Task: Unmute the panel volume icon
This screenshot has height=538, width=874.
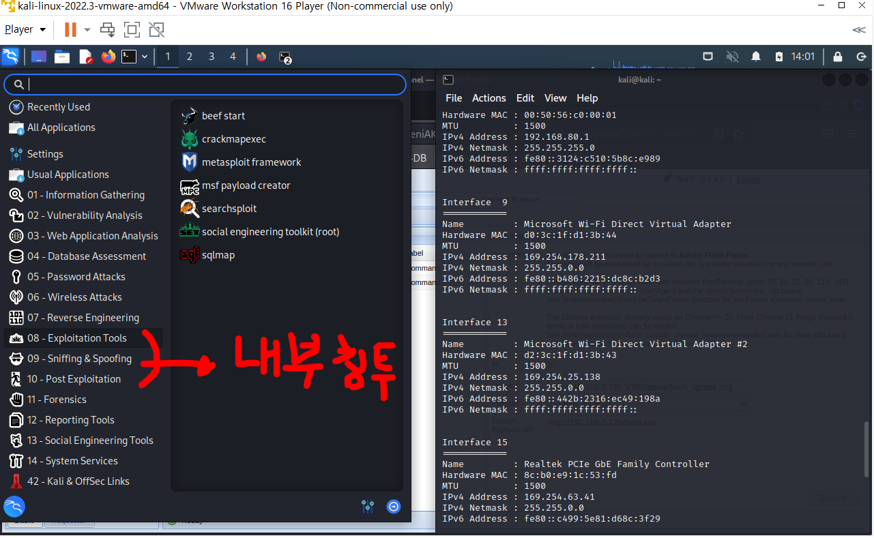Action: pos(732,57)
